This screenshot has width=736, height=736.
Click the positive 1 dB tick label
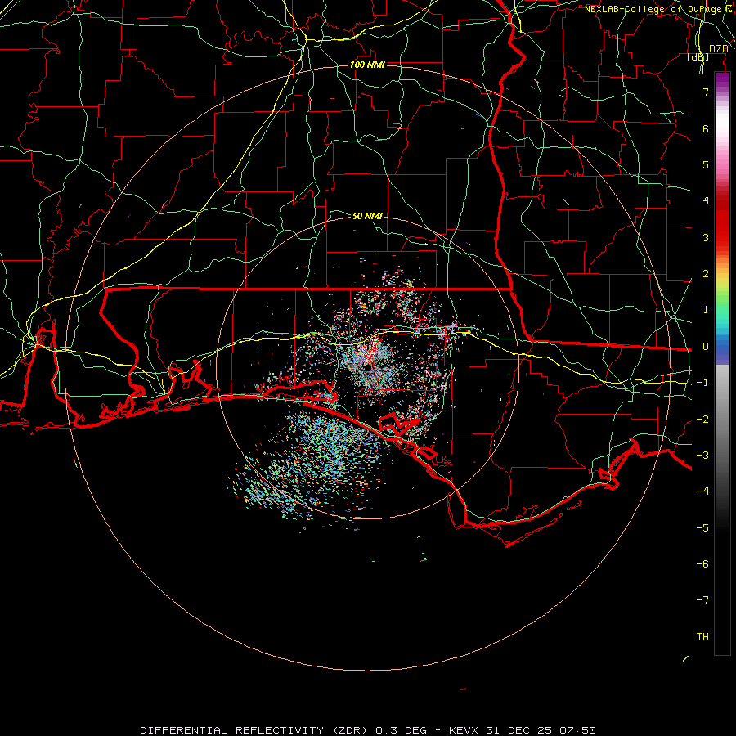(x=706, y=310)
